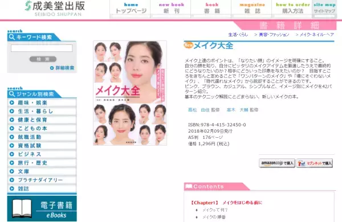342x222 pixels.
Task: Open 詳細検索 advanced search link
Action: pos(65,68)
